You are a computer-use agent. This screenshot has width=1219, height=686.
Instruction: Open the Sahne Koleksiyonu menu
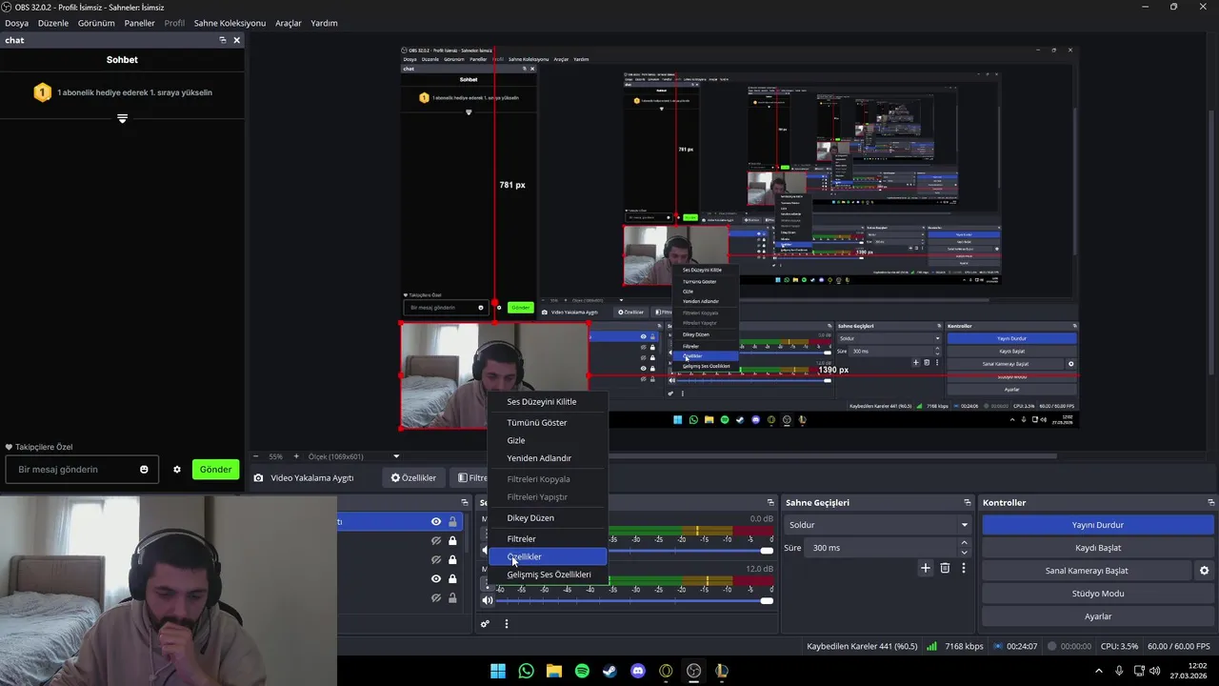click(230, 23)
